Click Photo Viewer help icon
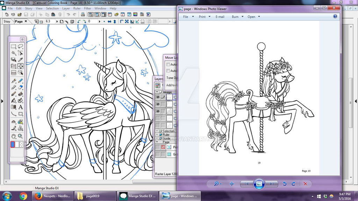 (335, 16)
